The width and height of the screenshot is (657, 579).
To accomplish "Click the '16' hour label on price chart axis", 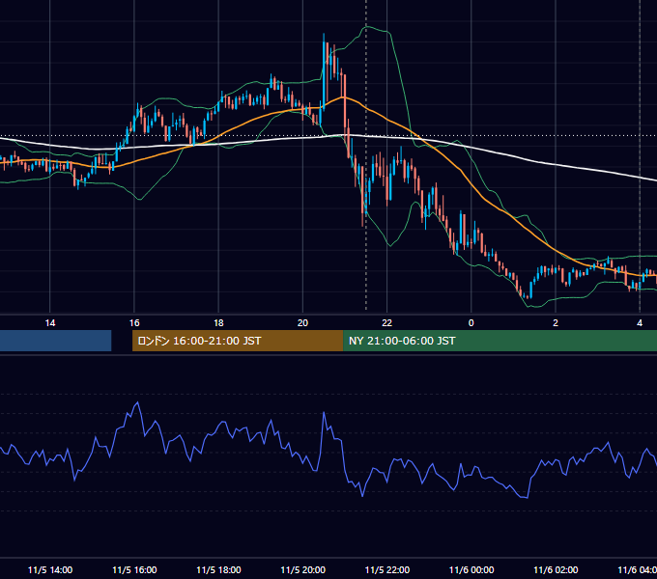I will point(134,323).
